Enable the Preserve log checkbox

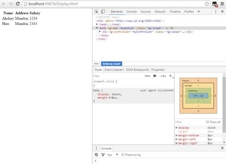(x=123, y=155)
